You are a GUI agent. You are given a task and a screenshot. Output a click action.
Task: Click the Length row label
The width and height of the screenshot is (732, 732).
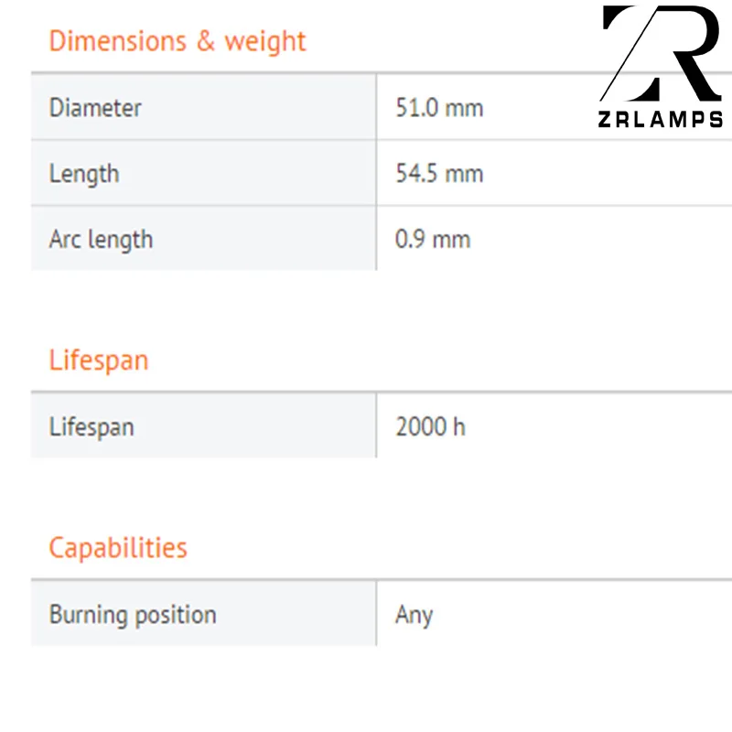click(84, 174)
